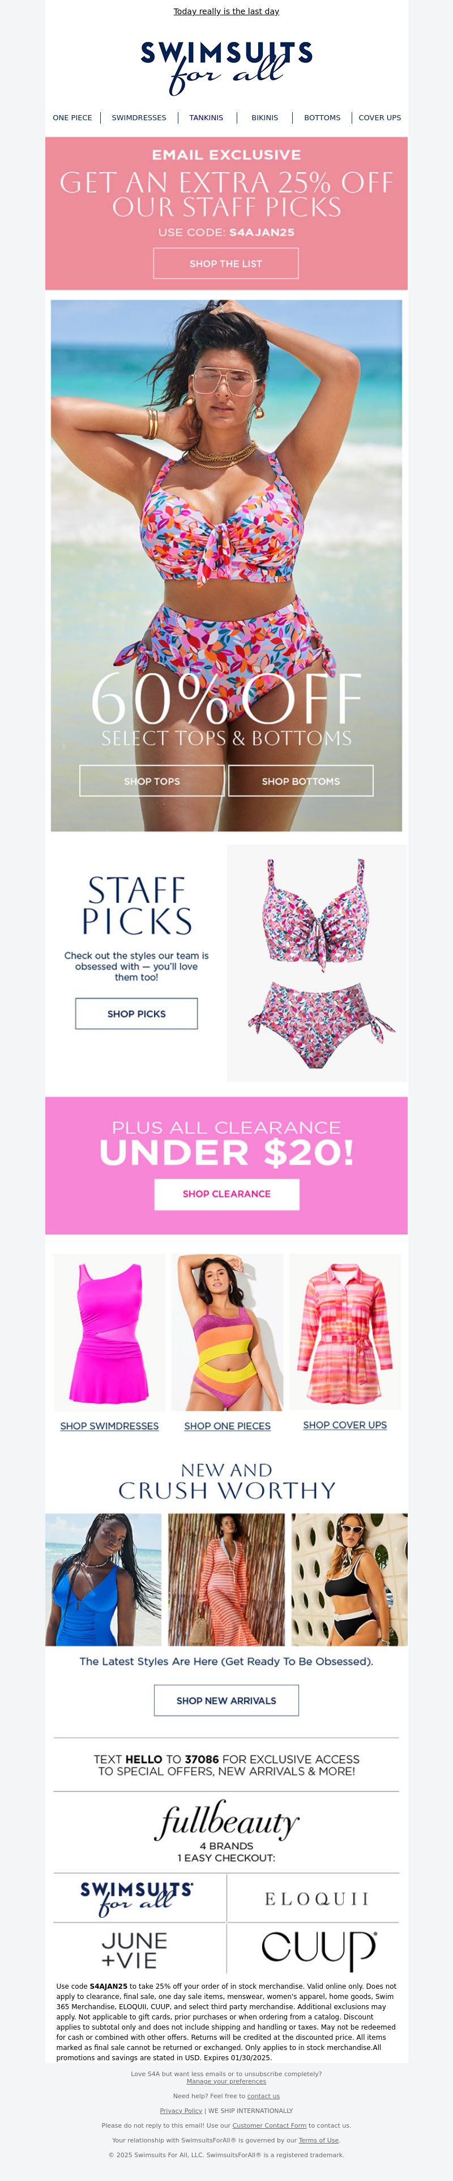
Task: Click the SHOP NEW ARRIVALS button
Action: [x=226, y=1700]
